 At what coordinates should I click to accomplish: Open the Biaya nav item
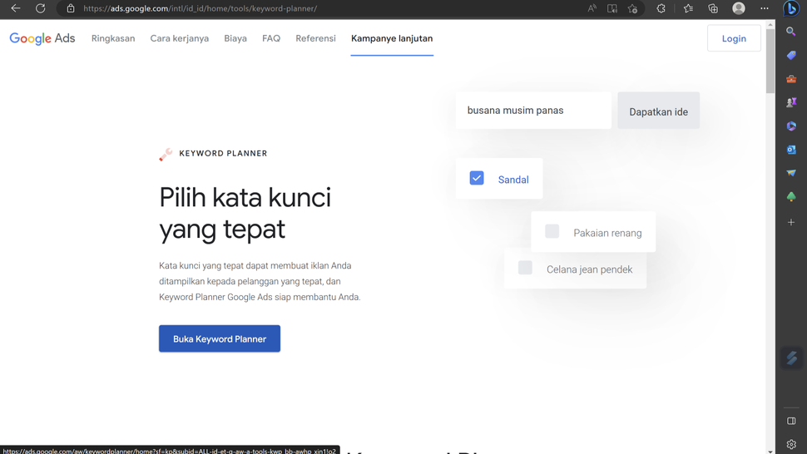coord(235,38)
